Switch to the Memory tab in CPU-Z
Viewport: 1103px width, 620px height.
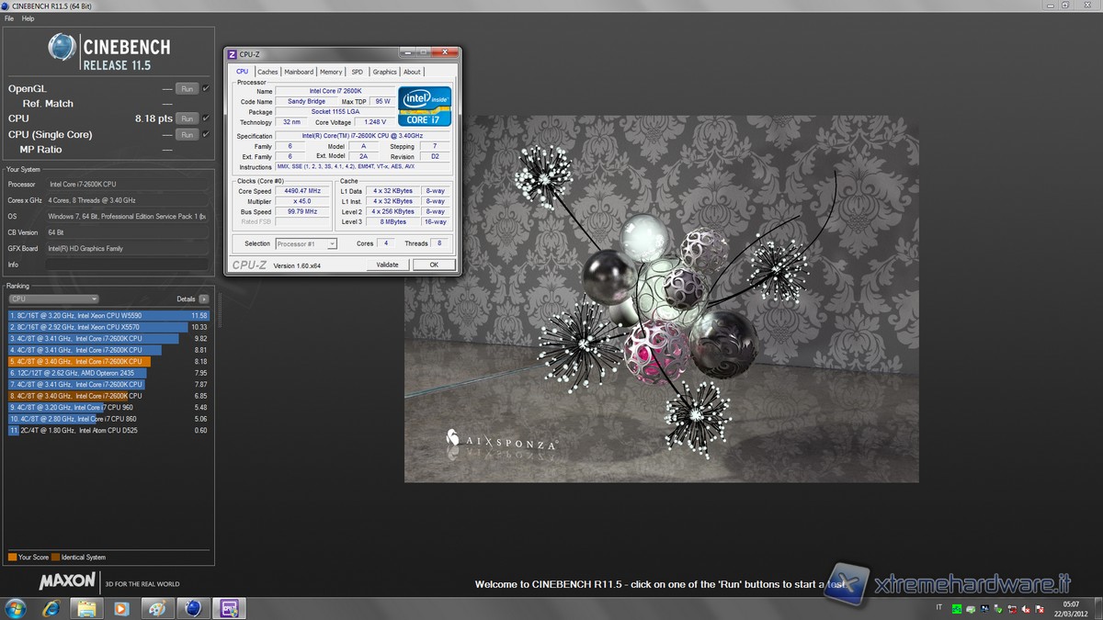point(331,72)
